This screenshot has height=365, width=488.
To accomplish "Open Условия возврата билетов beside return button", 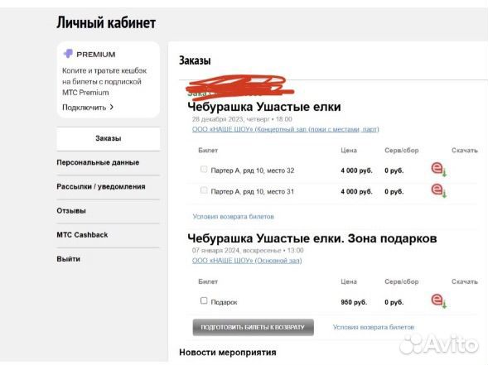I will [374, 327].
